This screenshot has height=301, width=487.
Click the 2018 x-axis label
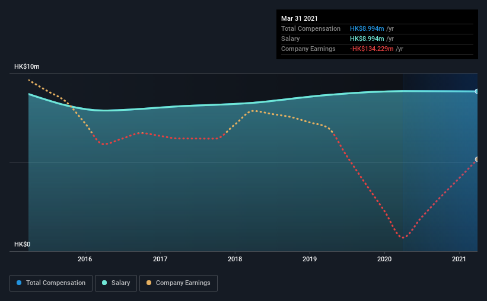(x=235, y=259)
